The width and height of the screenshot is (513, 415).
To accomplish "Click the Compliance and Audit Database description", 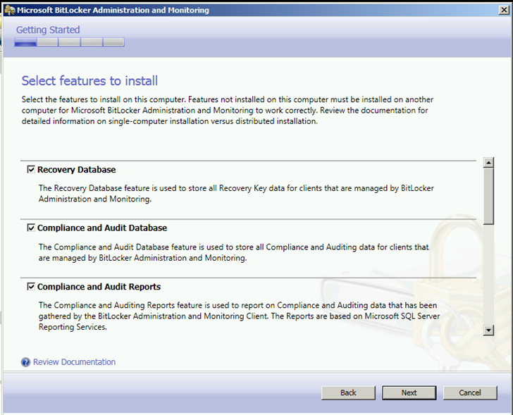I will click(234, 252).
